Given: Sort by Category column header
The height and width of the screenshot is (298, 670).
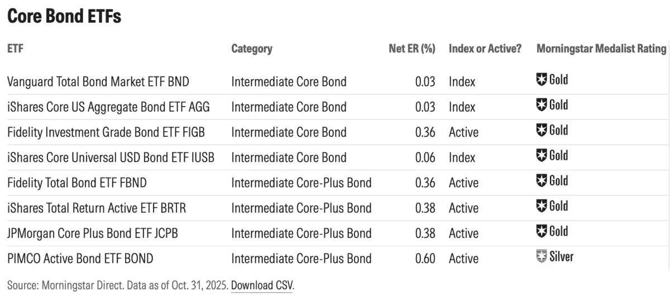Looking at the screenshot, I should (x=252, y=49).
